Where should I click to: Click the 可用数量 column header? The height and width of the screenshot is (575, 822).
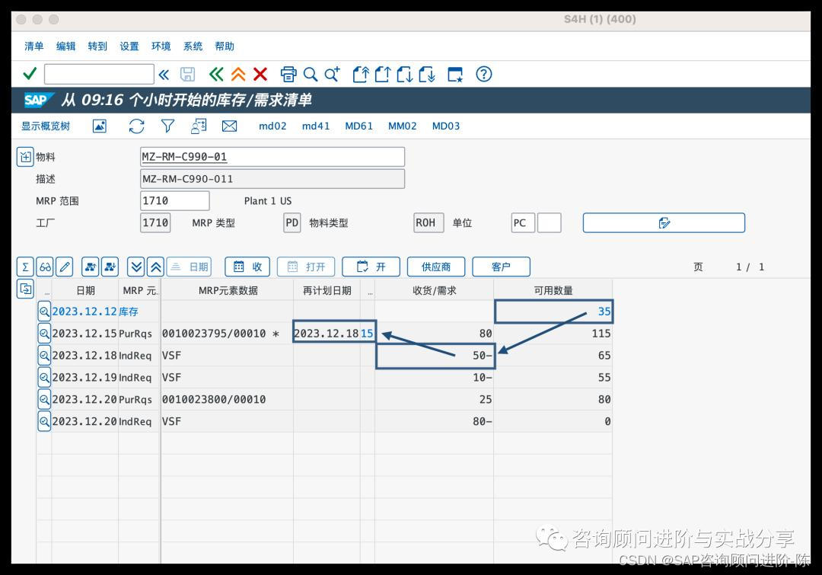tap(553, 290)
